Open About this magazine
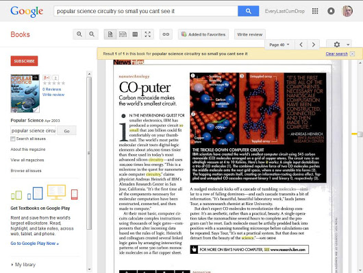Image resolution: width=363 pixels, height=273 pixels. 28,150
